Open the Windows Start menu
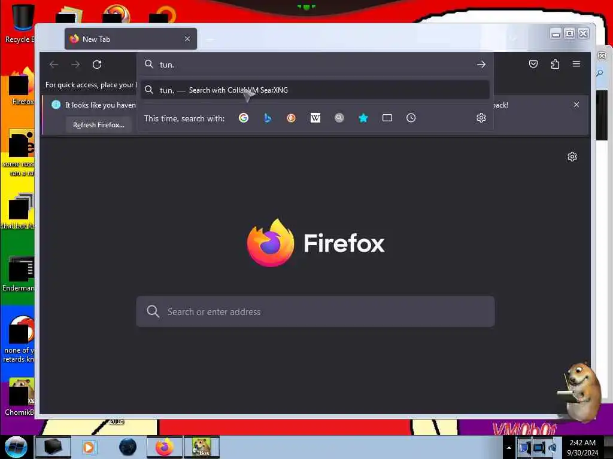613x459 pixels. 16,447
